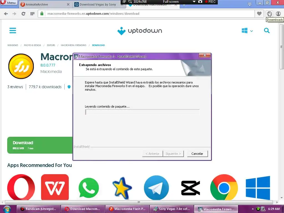Screen dimensions: 284x213
Task: Show hidden system tray icons
Action: [x=253, y=209]
